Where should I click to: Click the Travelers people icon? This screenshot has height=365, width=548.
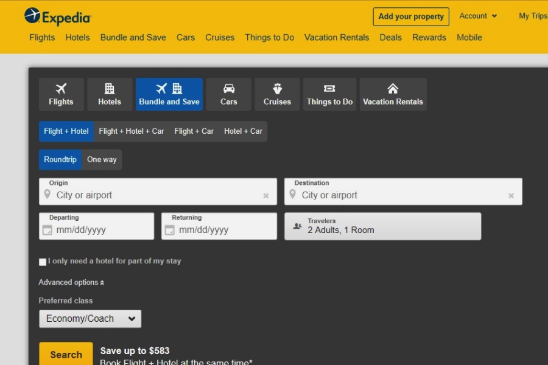click(x=297, y=226)
